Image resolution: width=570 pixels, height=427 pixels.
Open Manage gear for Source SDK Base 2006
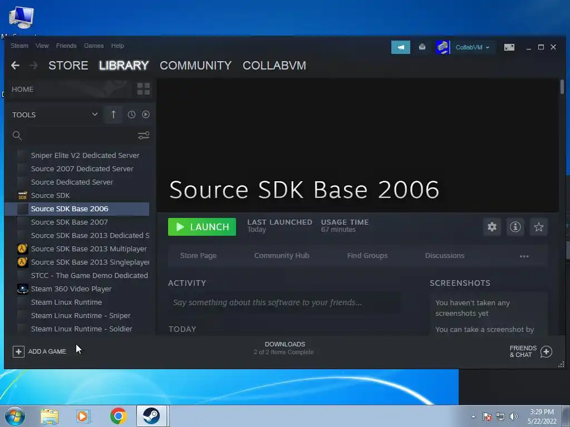pyautogui.click(x=492, y=227)
